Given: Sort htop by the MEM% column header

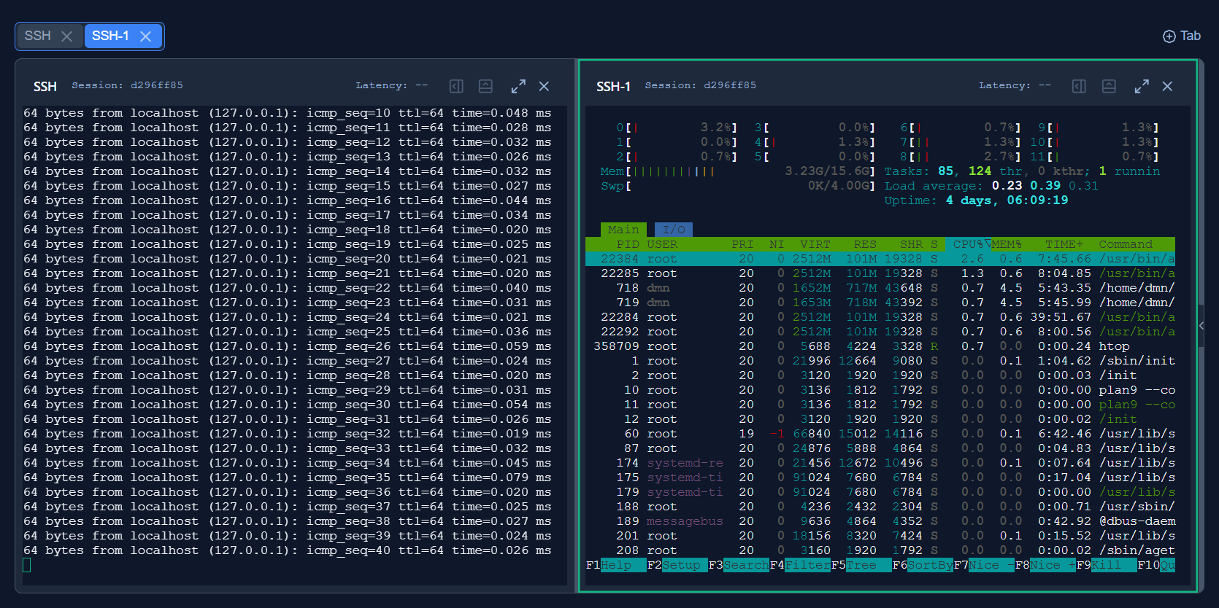Looking at the screenshot, I should point(1007,244).
